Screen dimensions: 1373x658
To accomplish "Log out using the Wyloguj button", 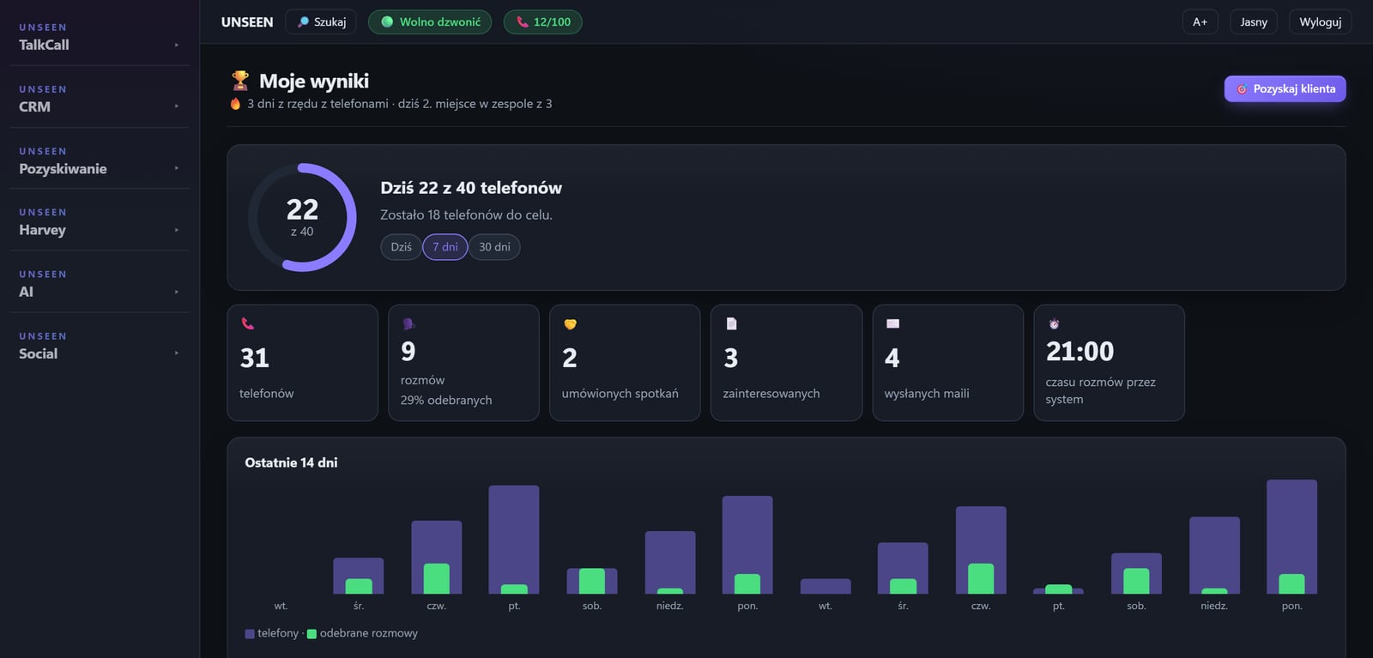I will tap(1320, 21).
